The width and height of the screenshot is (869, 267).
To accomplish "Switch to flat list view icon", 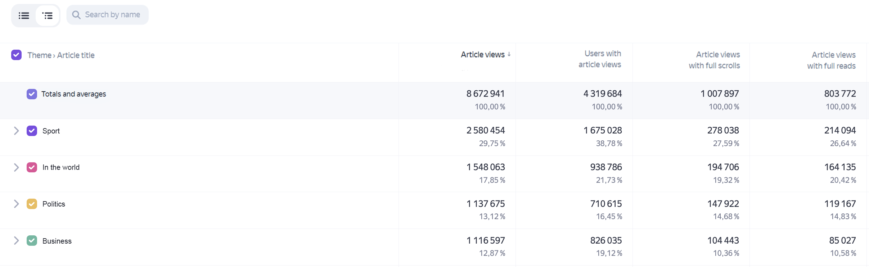I will coord(24,15).
